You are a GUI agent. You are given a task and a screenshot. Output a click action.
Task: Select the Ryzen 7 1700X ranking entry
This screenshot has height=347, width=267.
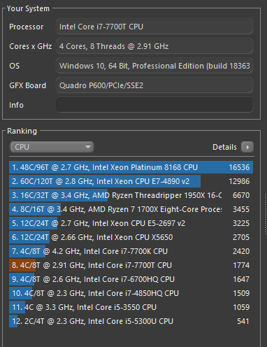tap(131, 209)
